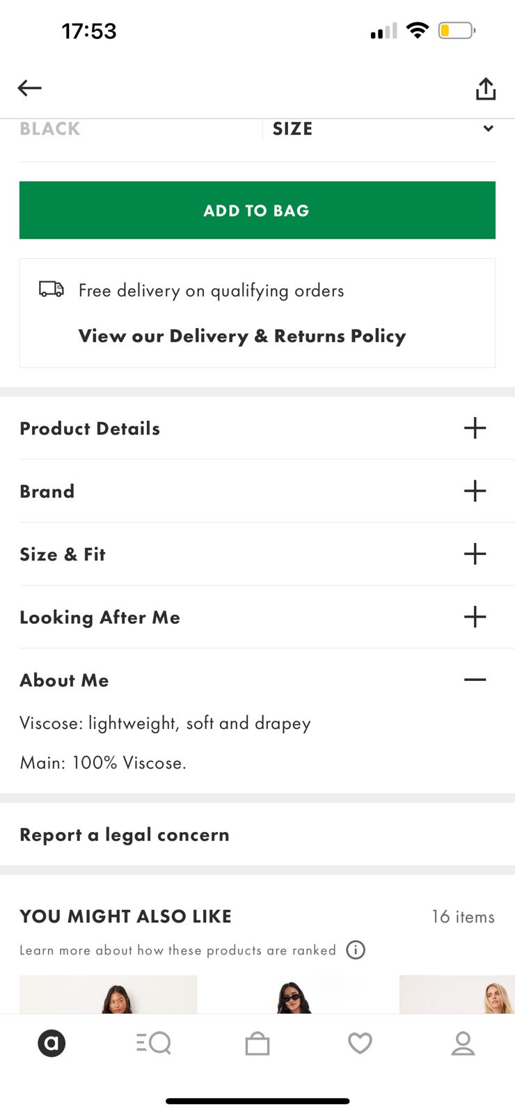
Task: Open the shopping bag tab
Action: tap(257, 1043)
